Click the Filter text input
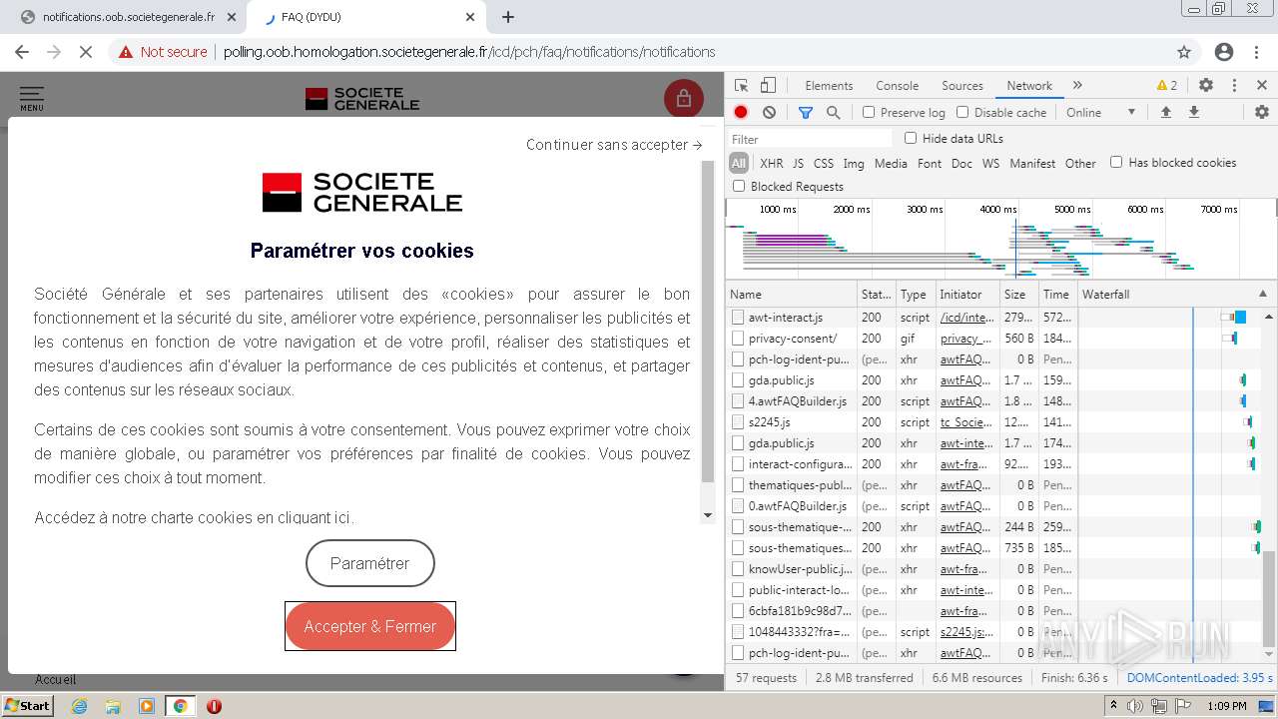Image resolution: width=1278 pixels, height=719 pixels. 812,139
